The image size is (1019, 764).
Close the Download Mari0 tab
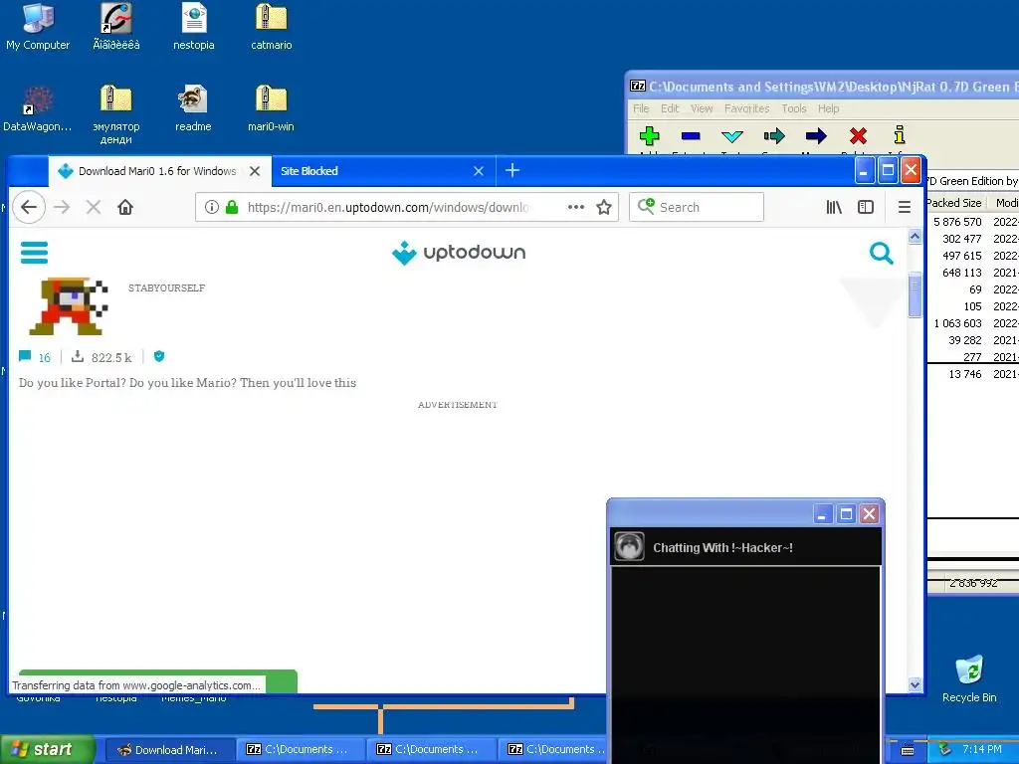tap(255, 171)
